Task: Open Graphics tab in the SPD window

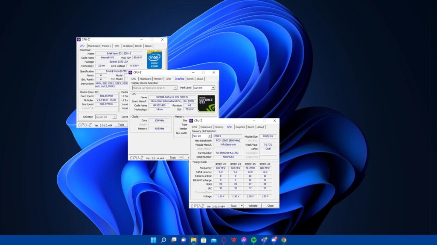Action: pos(240,127)
